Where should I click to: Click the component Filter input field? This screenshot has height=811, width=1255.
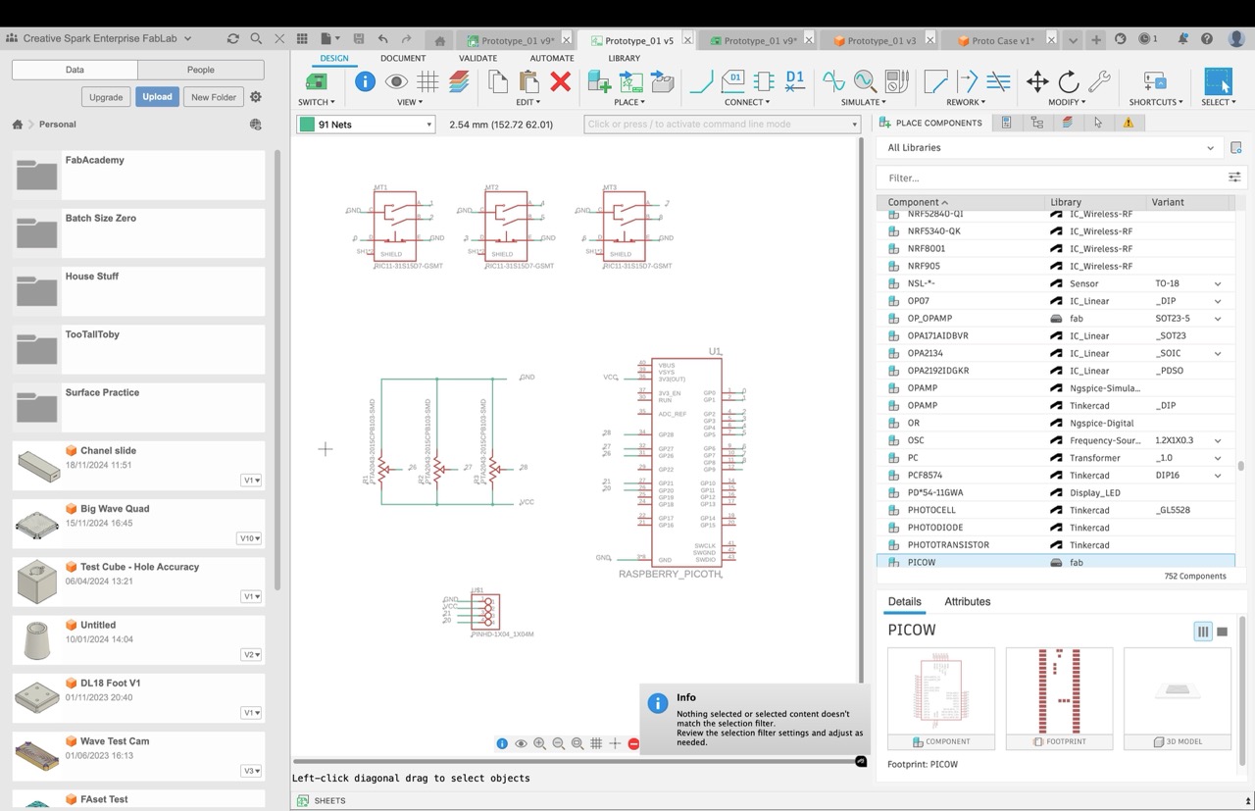tap(1054, 177)
